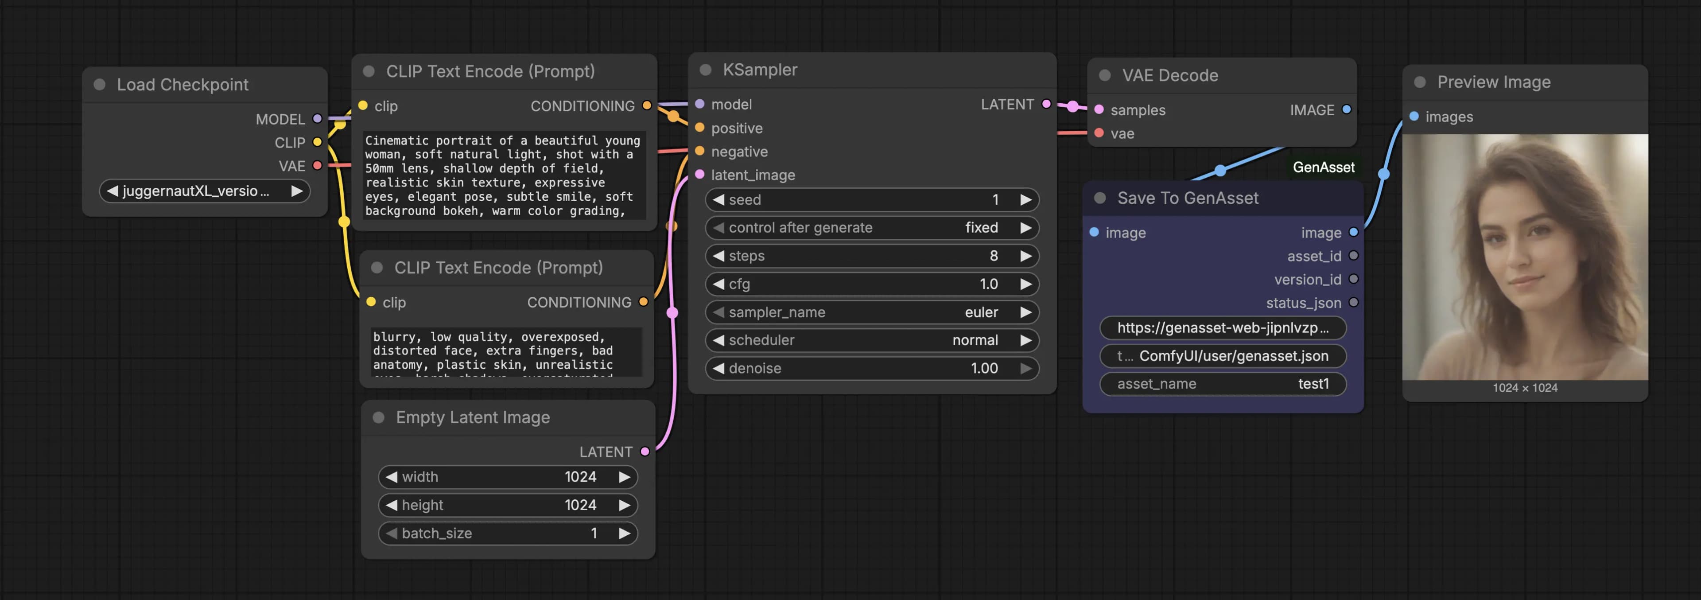Click the KSampler positive input socket
The height and width of the screenshot is (600, 1701).
point(700,128)
